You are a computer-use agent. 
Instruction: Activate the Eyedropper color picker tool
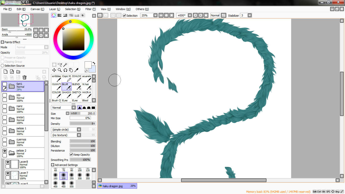(76, 70)
